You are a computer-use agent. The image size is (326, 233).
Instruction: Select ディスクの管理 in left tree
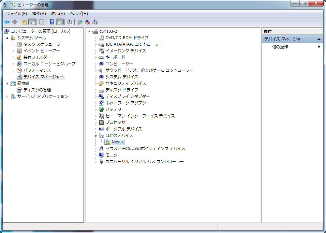point(37,90)
